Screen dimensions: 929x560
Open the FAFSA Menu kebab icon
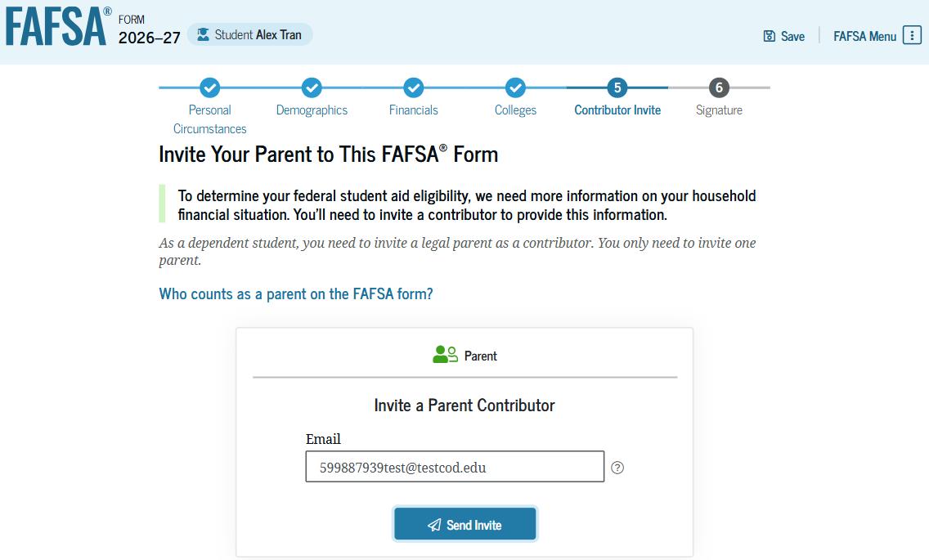(x=912, y=35)
